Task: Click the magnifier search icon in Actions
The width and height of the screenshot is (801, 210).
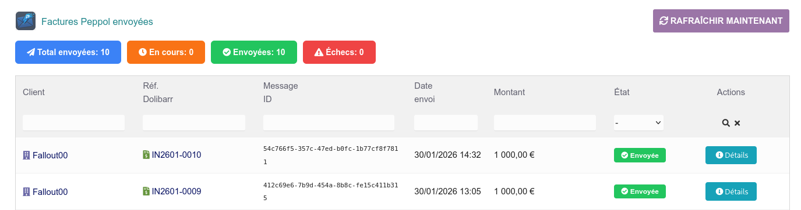Action: pos(726,123)
